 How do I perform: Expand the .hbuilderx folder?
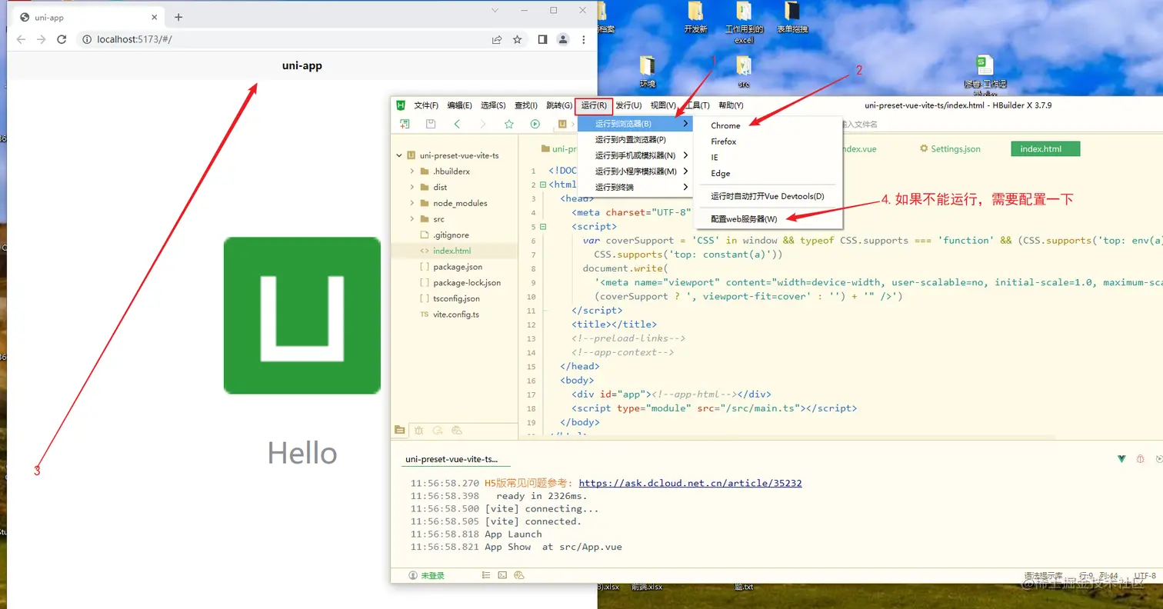coord(412,171)
